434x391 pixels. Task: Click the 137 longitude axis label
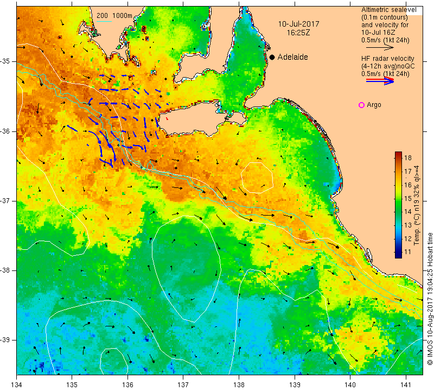(183, 385)
